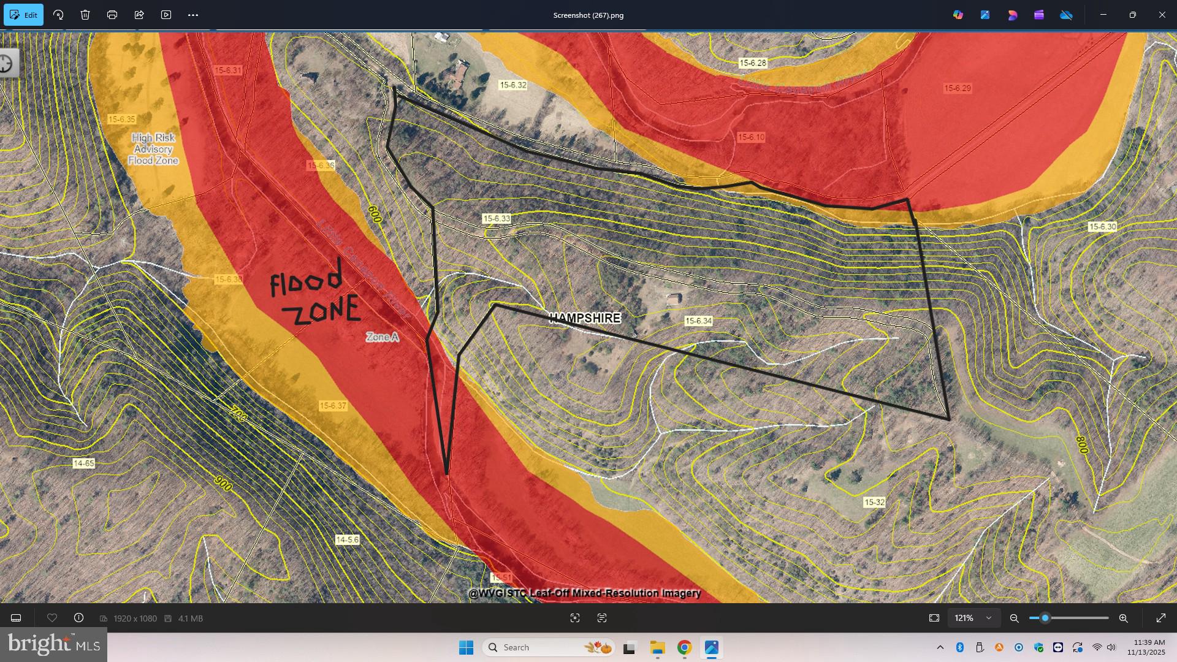Screen dimensions: 1177x662
Task: Click the zoom slider handle
Action: [1045, 618]
